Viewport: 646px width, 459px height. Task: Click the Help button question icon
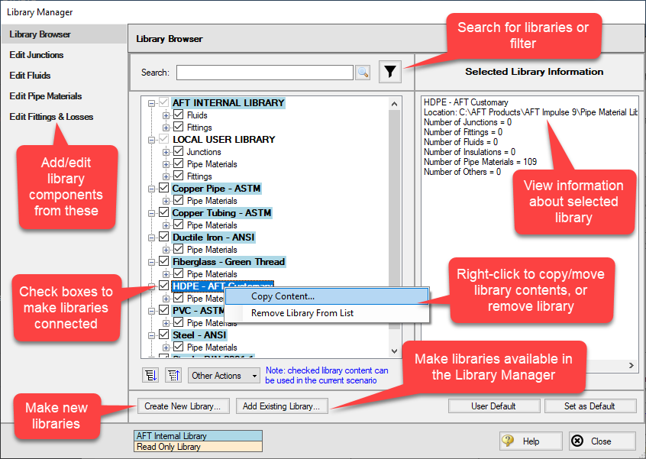tap(508, 441)
